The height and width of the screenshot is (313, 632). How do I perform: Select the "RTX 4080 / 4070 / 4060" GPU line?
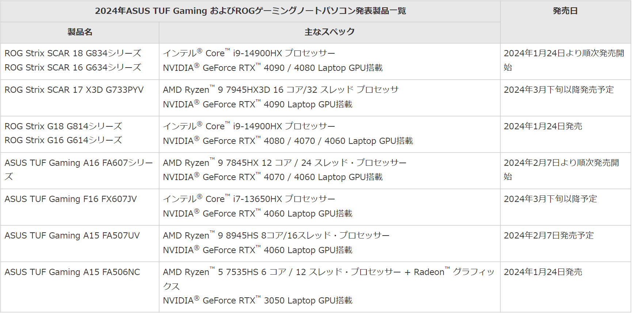click(288, 141)
